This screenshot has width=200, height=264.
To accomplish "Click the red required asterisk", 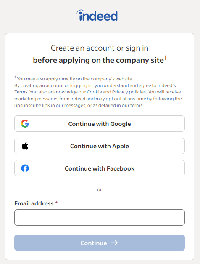I will coord(56,203).
